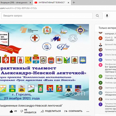Click the search magnifier button
This screenshot has width=116, height=116.
[x=97, y=16]
